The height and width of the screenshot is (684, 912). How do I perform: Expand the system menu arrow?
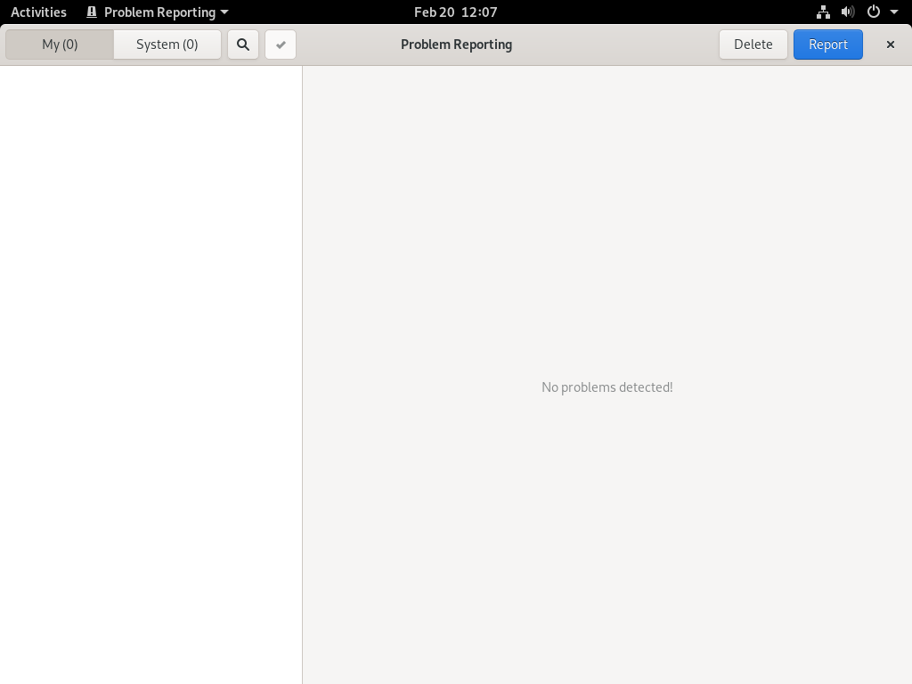point(894,12)
